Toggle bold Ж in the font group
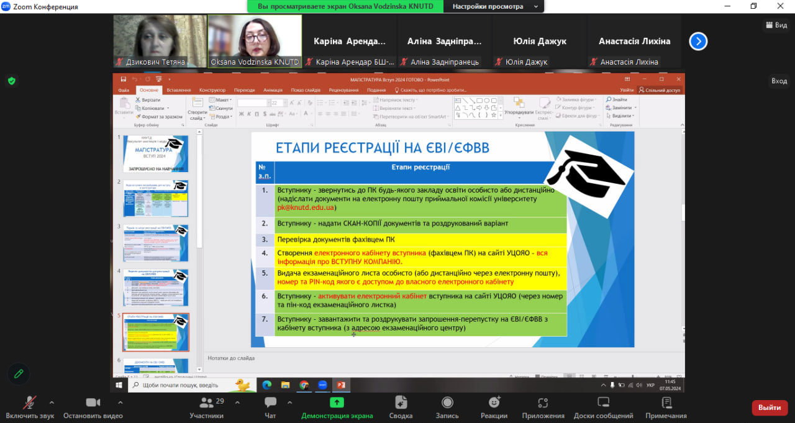The height and width of the screenshot is (423, 795). [240, 114]
